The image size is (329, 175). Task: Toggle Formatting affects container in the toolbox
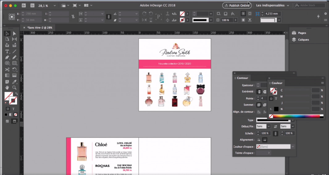[x=8, y=109]
